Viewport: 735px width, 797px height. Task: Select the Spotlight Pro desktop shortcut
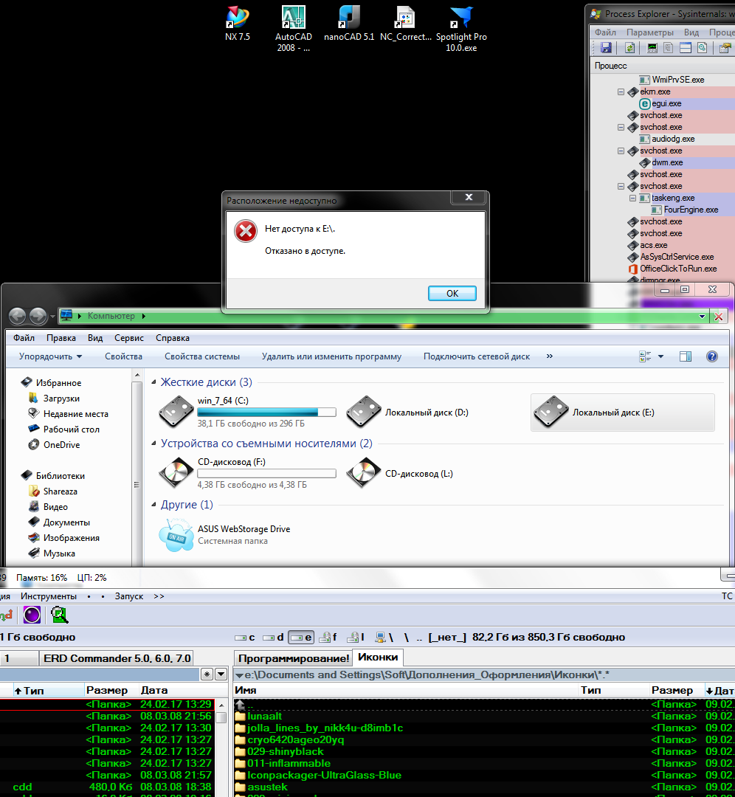(461, 18)
